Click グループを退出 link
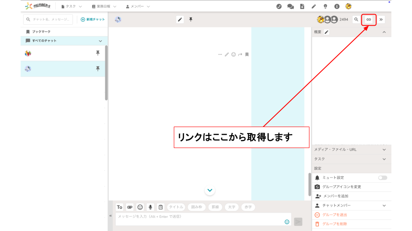412x231 pixels. click(x=334, y=215)
